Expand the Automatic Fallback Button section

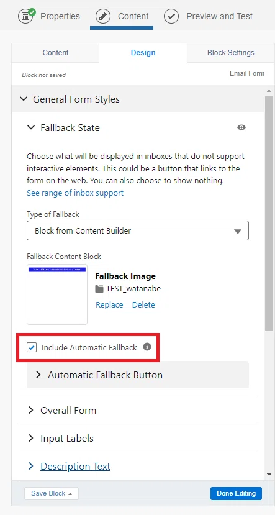[138, 375]
